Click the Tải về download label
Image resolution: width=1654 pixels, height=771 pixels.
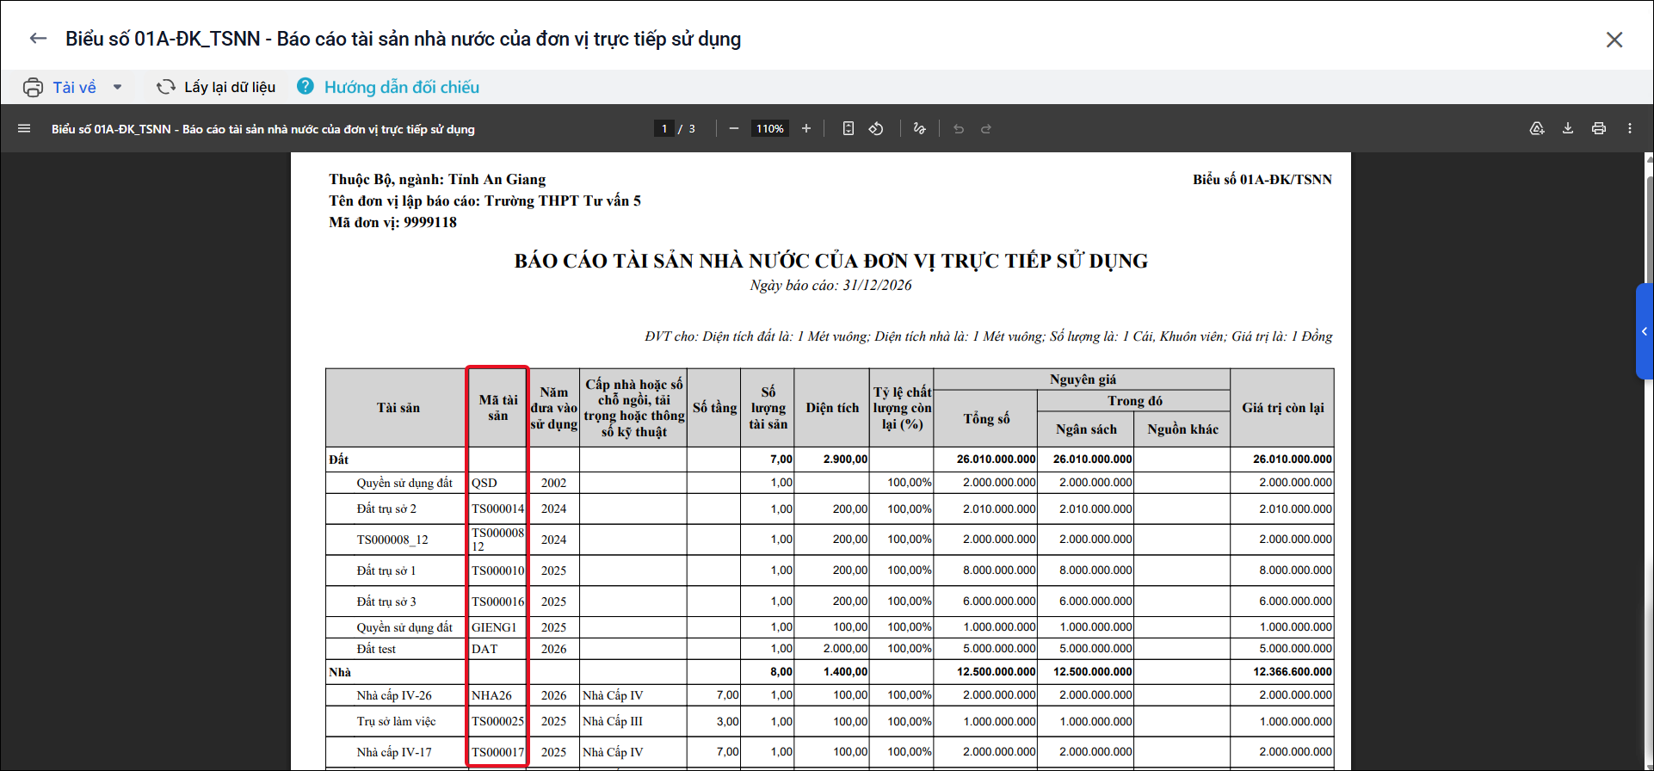[x=75, y=87]
